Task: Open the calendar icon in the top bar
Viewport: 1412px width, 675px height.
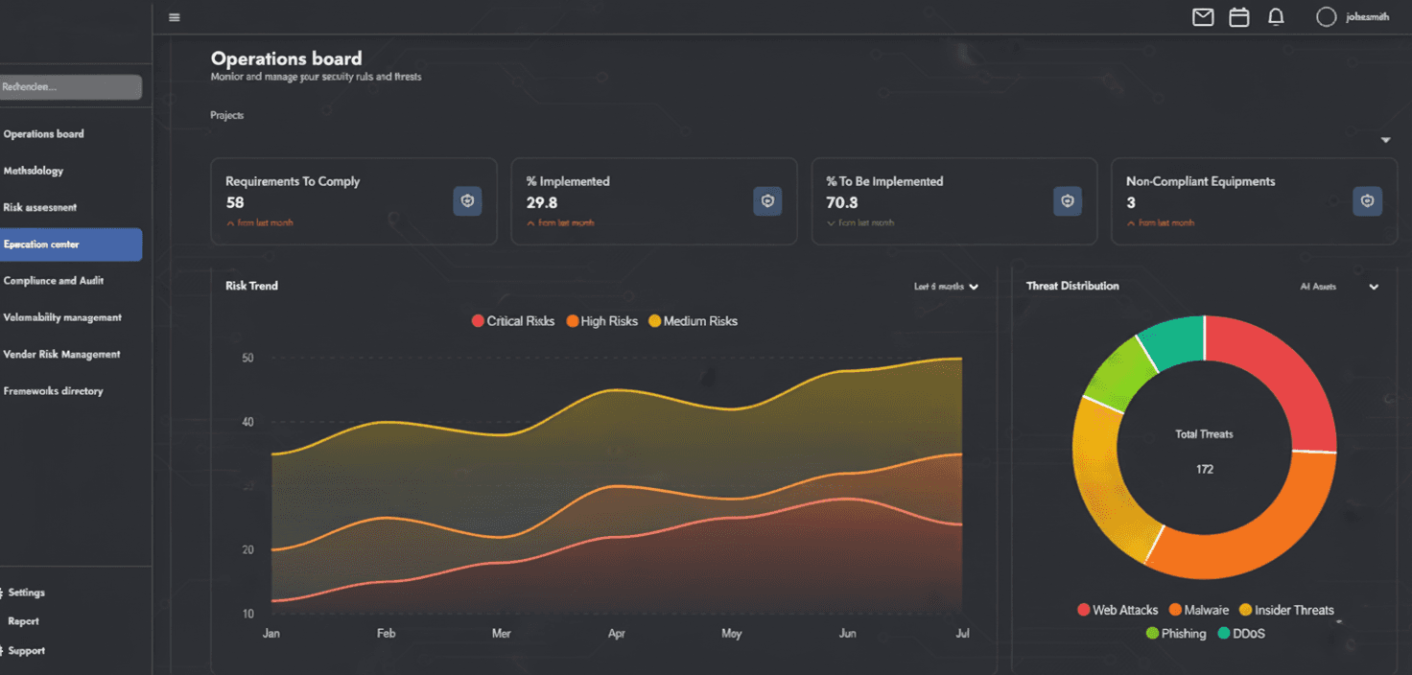Action: click(x=1238, y=16)
